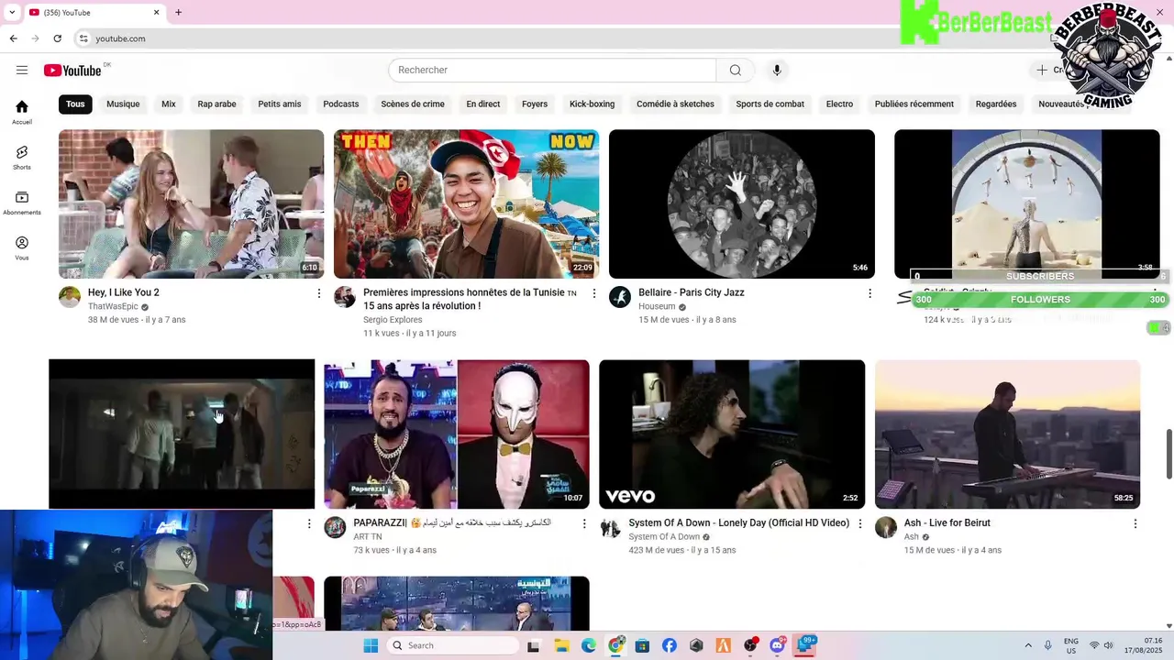Click the taskbar Search field
The image size is (1174, 660).
coord(453,645)
